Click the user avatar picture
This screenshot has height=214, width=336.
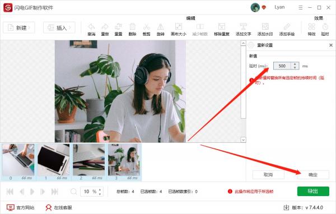(x=255, y=7)
